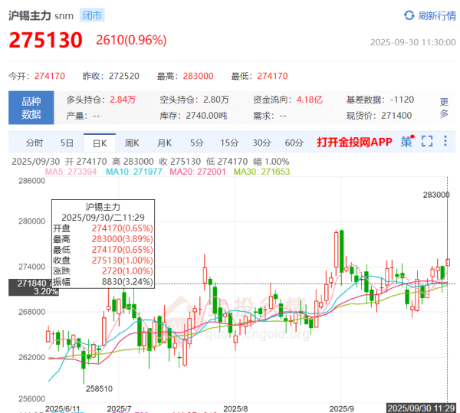Image resolution: width=460 pixels, height=413 pixels.
Task: Select the 30分 minute interval
Action: point(262,143)
